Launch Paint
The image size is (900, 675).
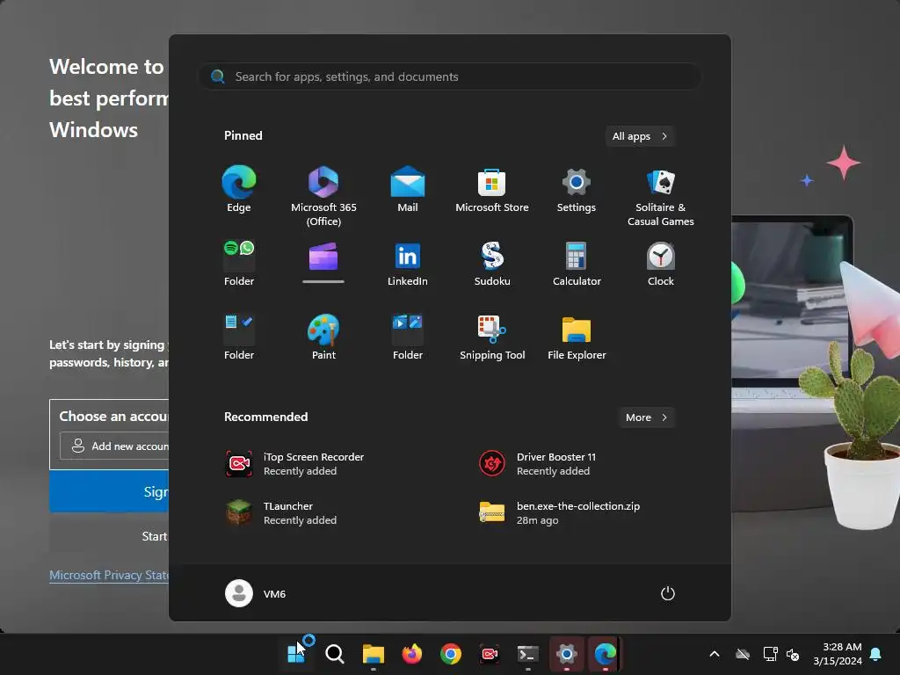click(x=323, y=337)
